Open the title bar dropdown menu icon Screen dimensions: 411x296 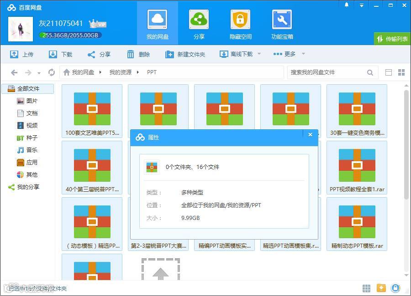click(362, 5)
